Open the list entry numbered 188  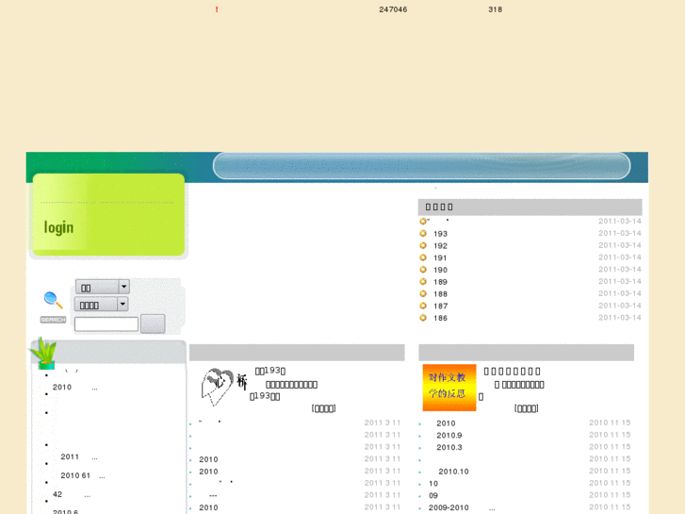(x=440, y=294)
